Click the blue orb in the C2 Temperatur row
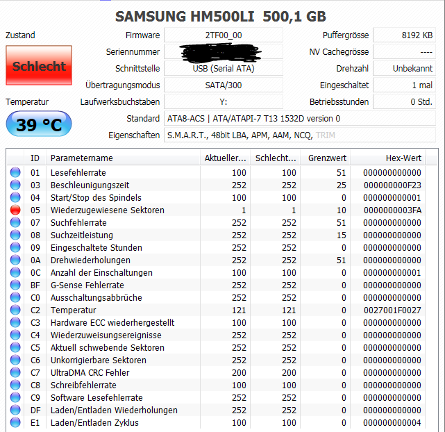 (15, 310)
